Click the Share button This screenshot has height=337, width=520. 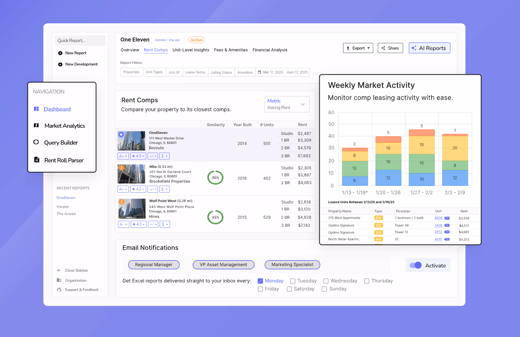click(x=391, y=48)
